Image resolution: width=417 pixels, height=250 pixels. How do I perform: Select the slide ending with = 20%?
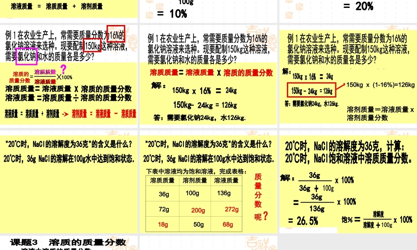(348, 11)
